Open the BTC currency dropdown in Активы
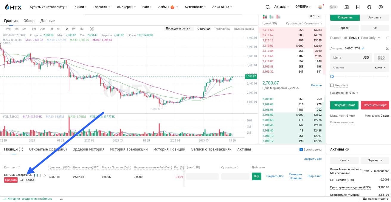391x202 pixels. 368,171
